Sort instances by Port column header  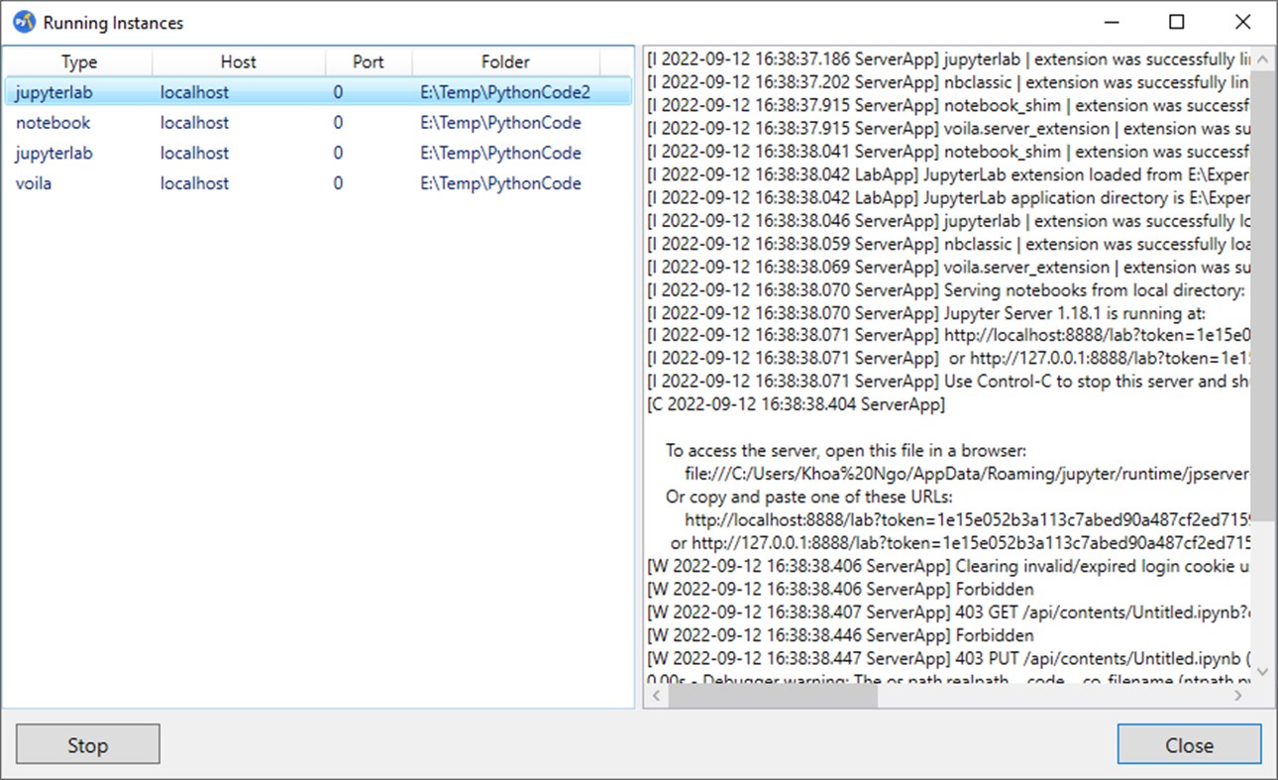tap(369, 61)
